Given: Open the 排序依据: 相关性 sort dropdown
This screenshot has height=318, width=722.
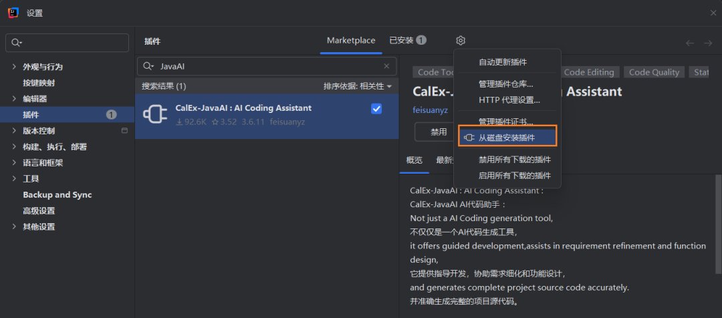Looking at the screenshot, I should point(357,86).
